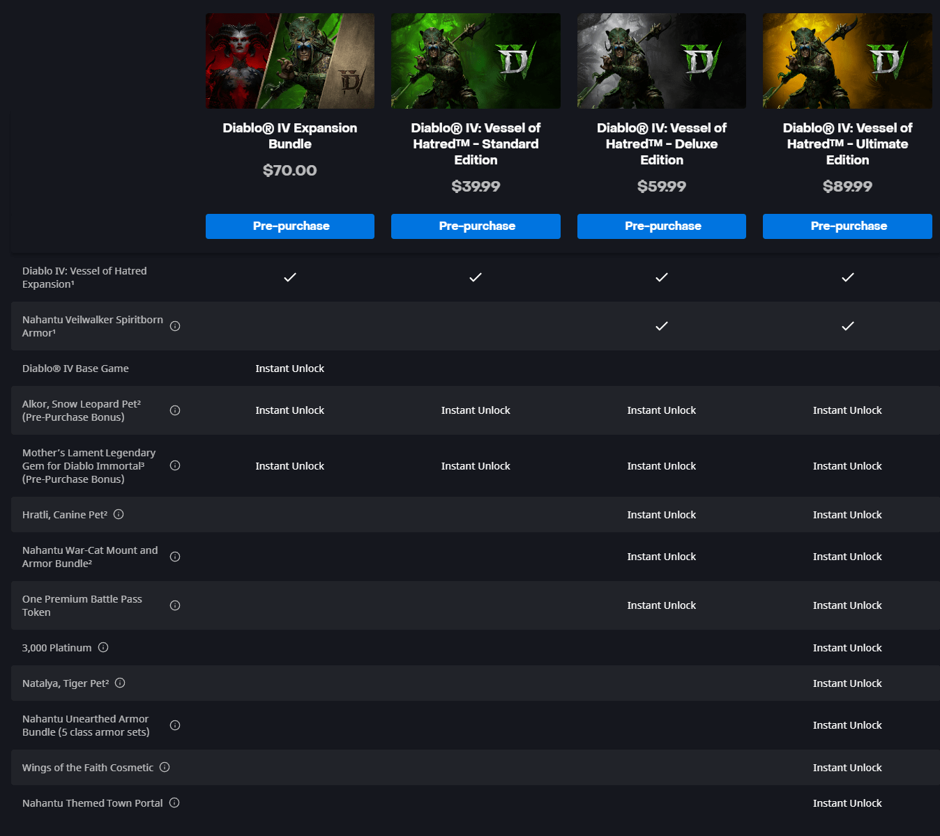Click Unearthed Armor Bundle row's Instant Unlock
Screen dimensions: 940x836
pos(847,725)
